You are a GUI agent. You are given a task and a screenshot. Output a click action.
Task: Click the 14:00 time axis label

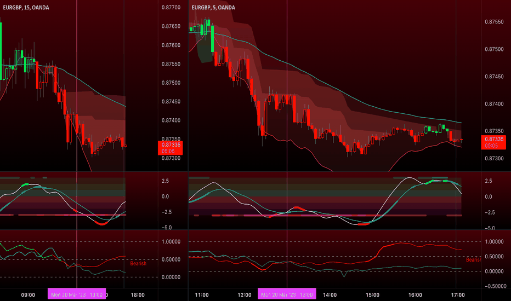[x=330, y=295]
